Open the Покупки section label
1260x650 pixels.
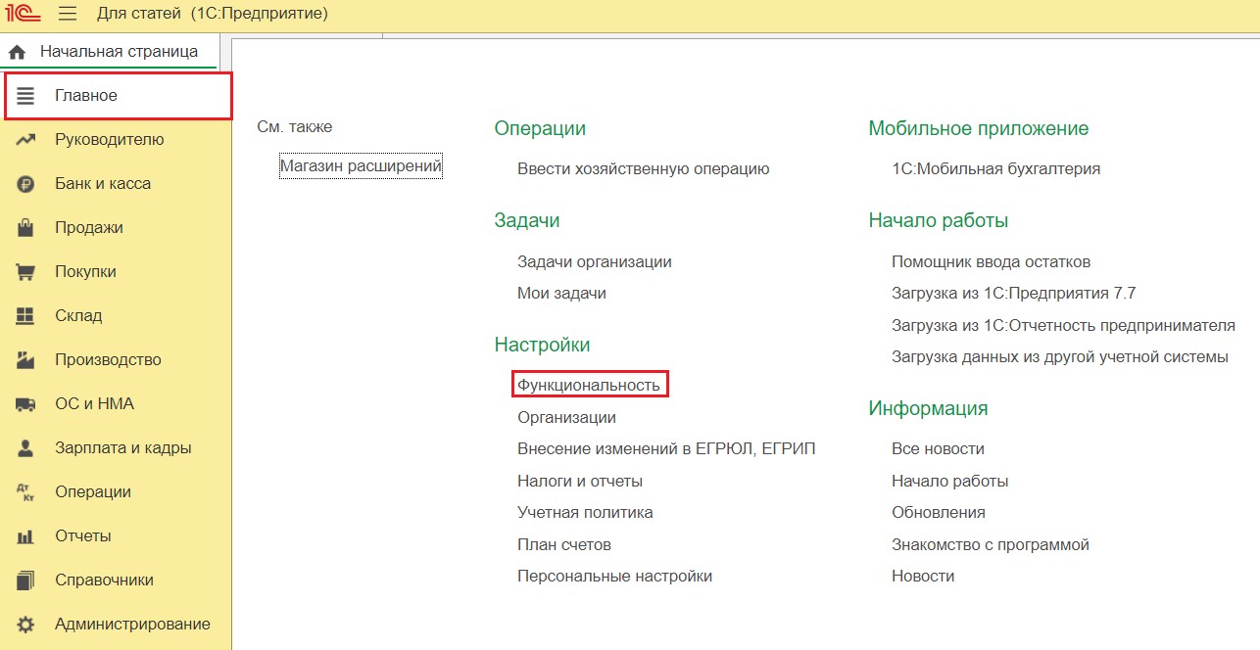(x=85, y=272)
